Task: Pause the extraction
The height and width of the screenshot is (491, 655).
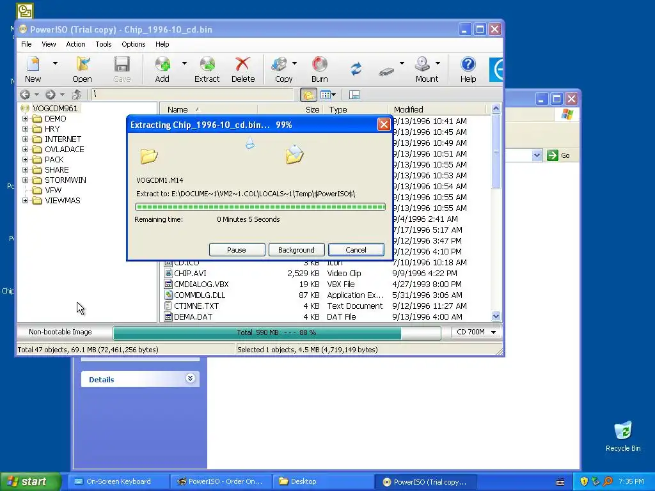Action: tap(237, 250)
